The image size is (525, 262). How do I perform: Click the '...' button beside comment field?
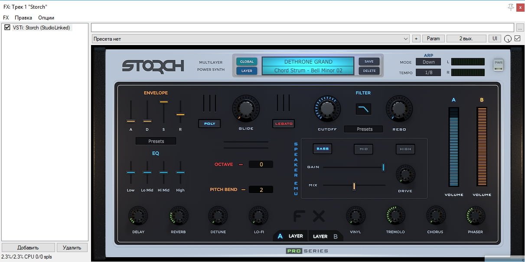pyautogui.click(x=520, y=28)
